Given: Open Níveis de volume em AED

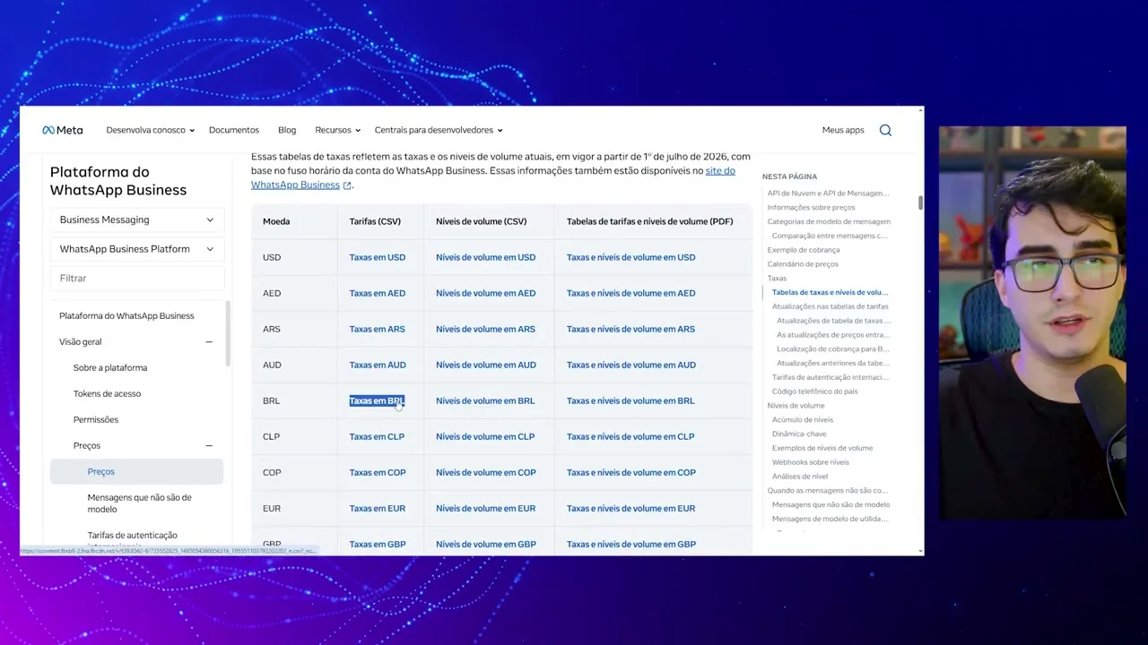Looking at the screenshot, I should pyautogui.click(x=485, y=293).
